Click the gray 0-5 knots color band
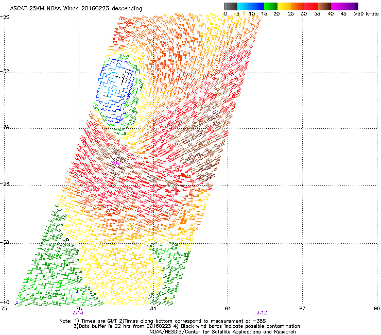This screenshot has height=335, width=381. [x=231, y=6]
